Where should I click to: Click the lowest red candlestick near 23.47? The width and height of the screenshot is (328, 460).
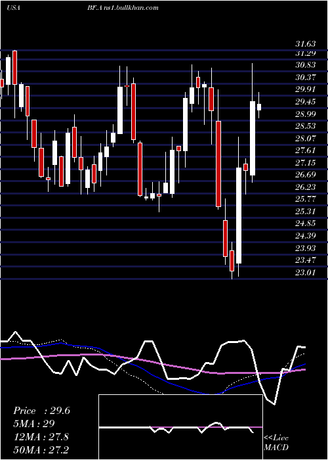232,261
